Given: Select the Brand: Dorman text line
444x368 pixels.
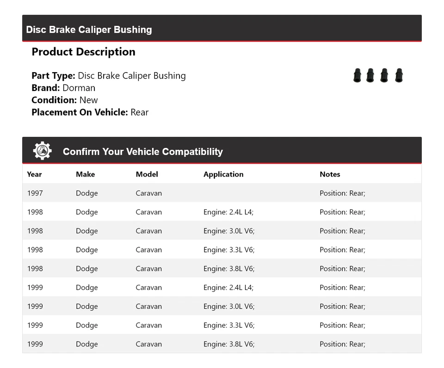Looking at the screenshot, I should pos(63,88).
